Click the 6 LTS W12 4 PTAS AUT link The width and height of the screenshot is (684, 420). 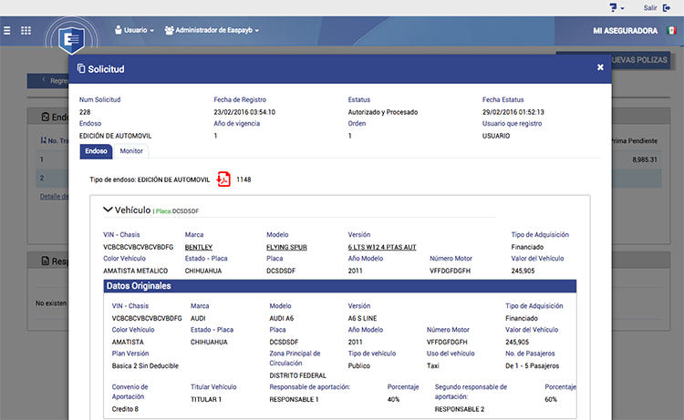click(382, 247)
